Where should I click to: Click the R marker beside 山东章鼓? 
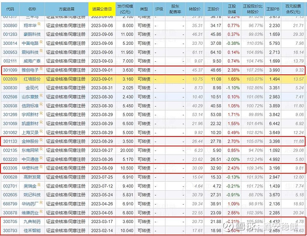(x=41, y=95)
